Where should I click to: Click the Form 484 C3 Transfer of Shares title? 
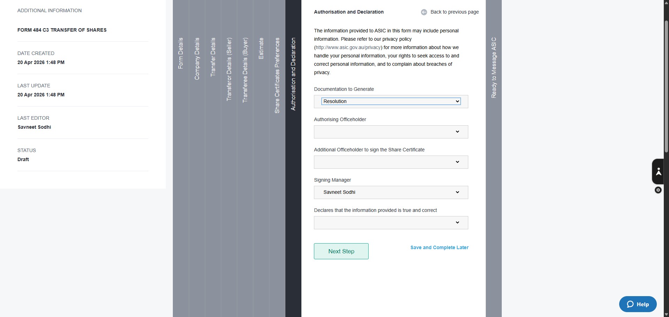coord(62,30)
